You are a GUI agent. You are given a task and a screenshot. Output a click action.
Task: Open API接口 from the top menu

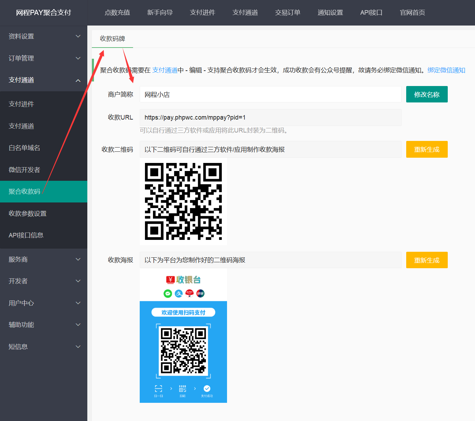point(371,13)
